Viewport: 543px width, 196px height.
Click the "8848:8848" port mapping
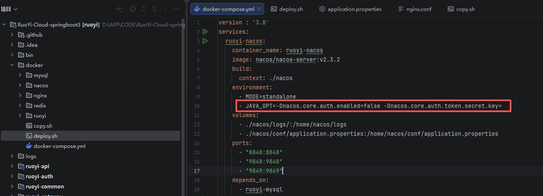pos(264,152)
